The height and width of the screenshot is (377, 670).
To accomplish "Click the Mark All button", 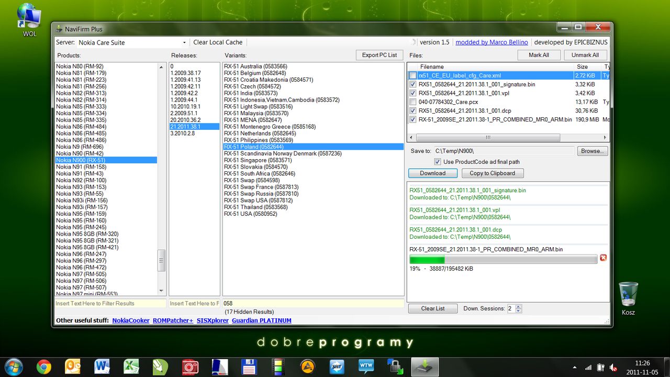I will [539, 55].
